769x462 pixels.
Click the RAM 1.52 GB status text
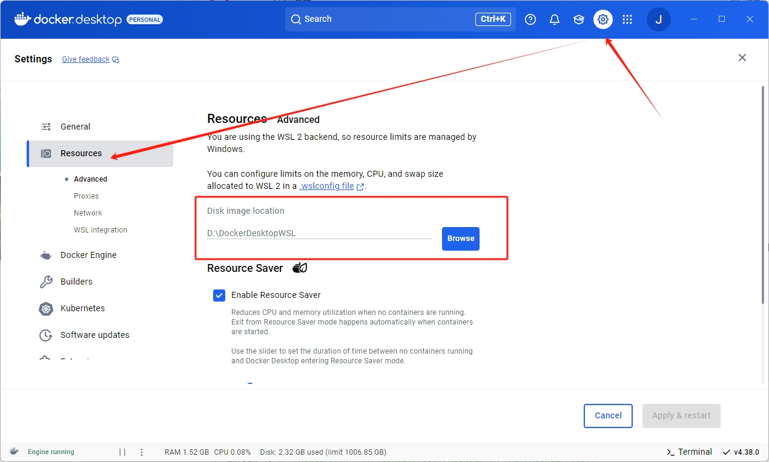pyautogui.click(x=186, y=452)
